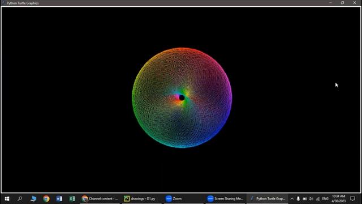Launch the blue pinned app beside search
This screenshot has width=362, height=204.
point(33,199)
